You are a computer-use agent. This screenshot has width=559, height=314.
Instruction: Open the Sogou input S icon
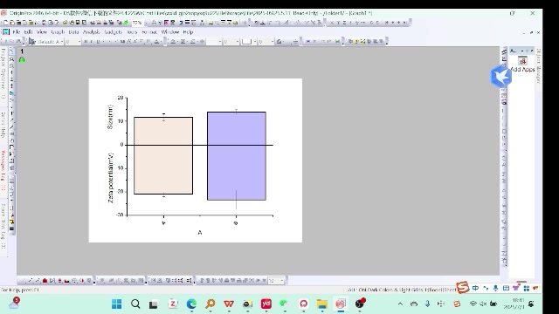click(x=462, y=287)
